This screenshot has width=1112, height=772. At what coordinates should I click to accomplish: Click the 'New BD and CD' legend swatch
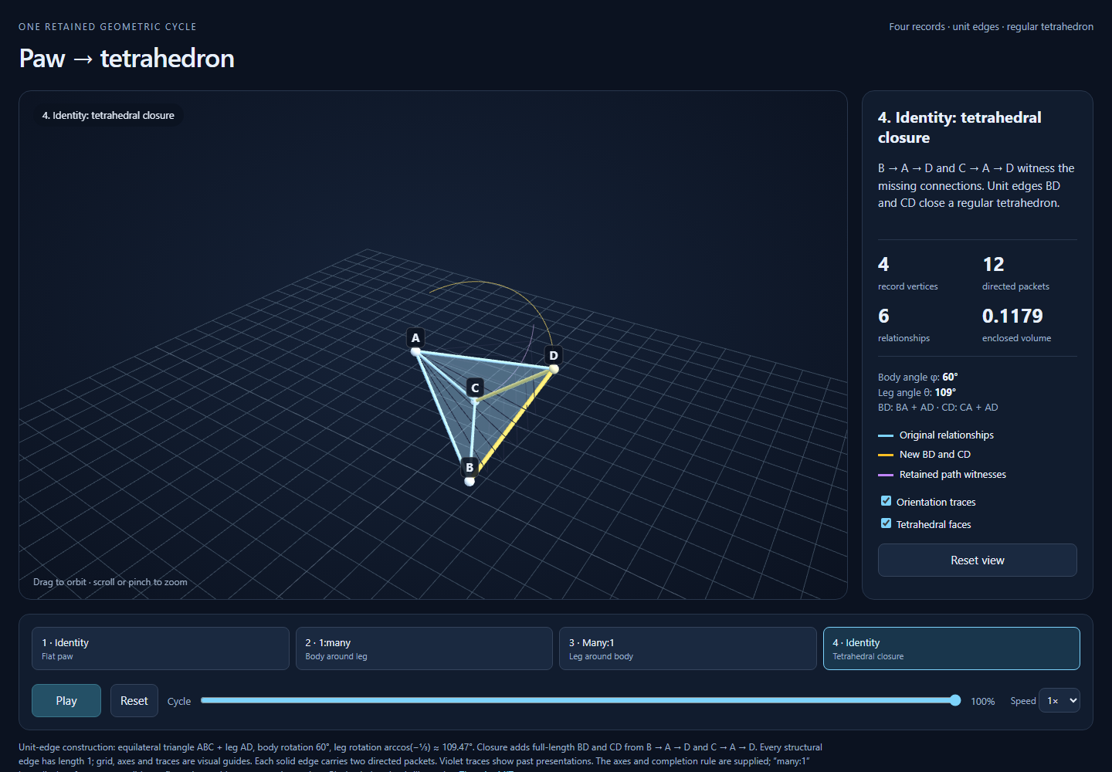(x=886, y=455)
